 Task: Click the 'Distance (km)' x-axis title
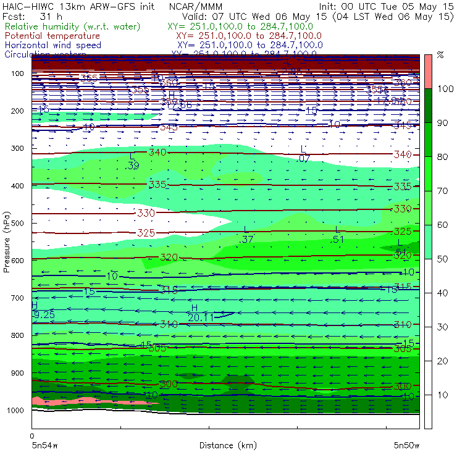pyautogui.click(x=228, y=445)
